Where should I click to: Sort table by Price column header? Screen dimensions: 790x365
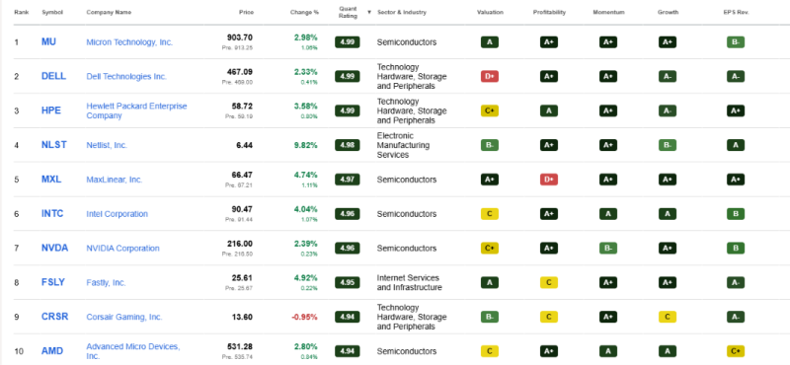[246, 12]
